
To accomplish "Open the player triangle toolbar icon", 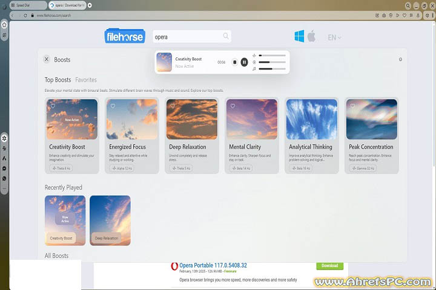I will 398,16.
